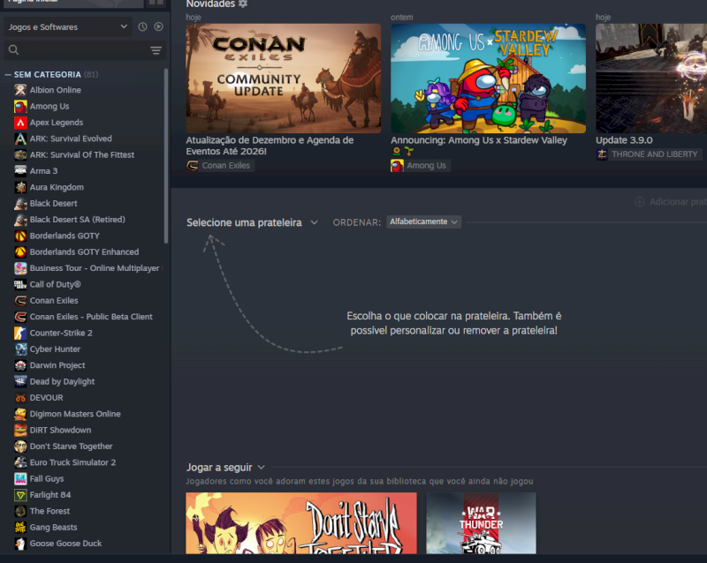The width and height of the screenshot is (707, 563).
Task: Focus the library search field
Action: click(85, 50)
